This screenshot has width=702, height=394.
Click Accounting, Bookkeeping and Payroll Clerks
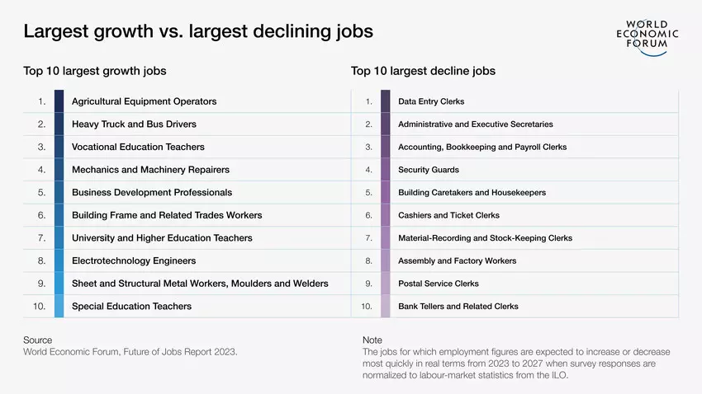click(x=481, y=147)
